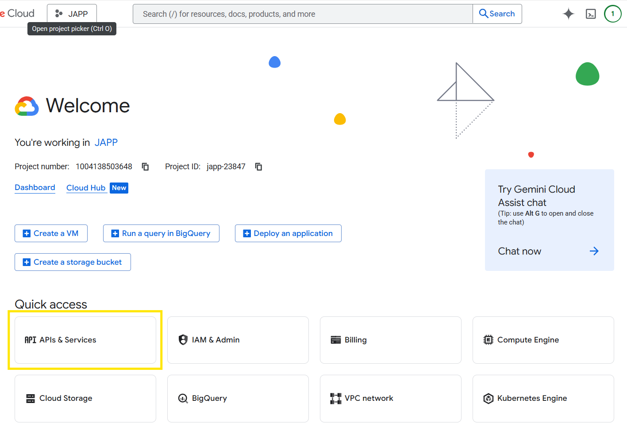Activate Cloud Shell terminal icon
Viewport: 627px width, 426px height.
click(591, 14)
